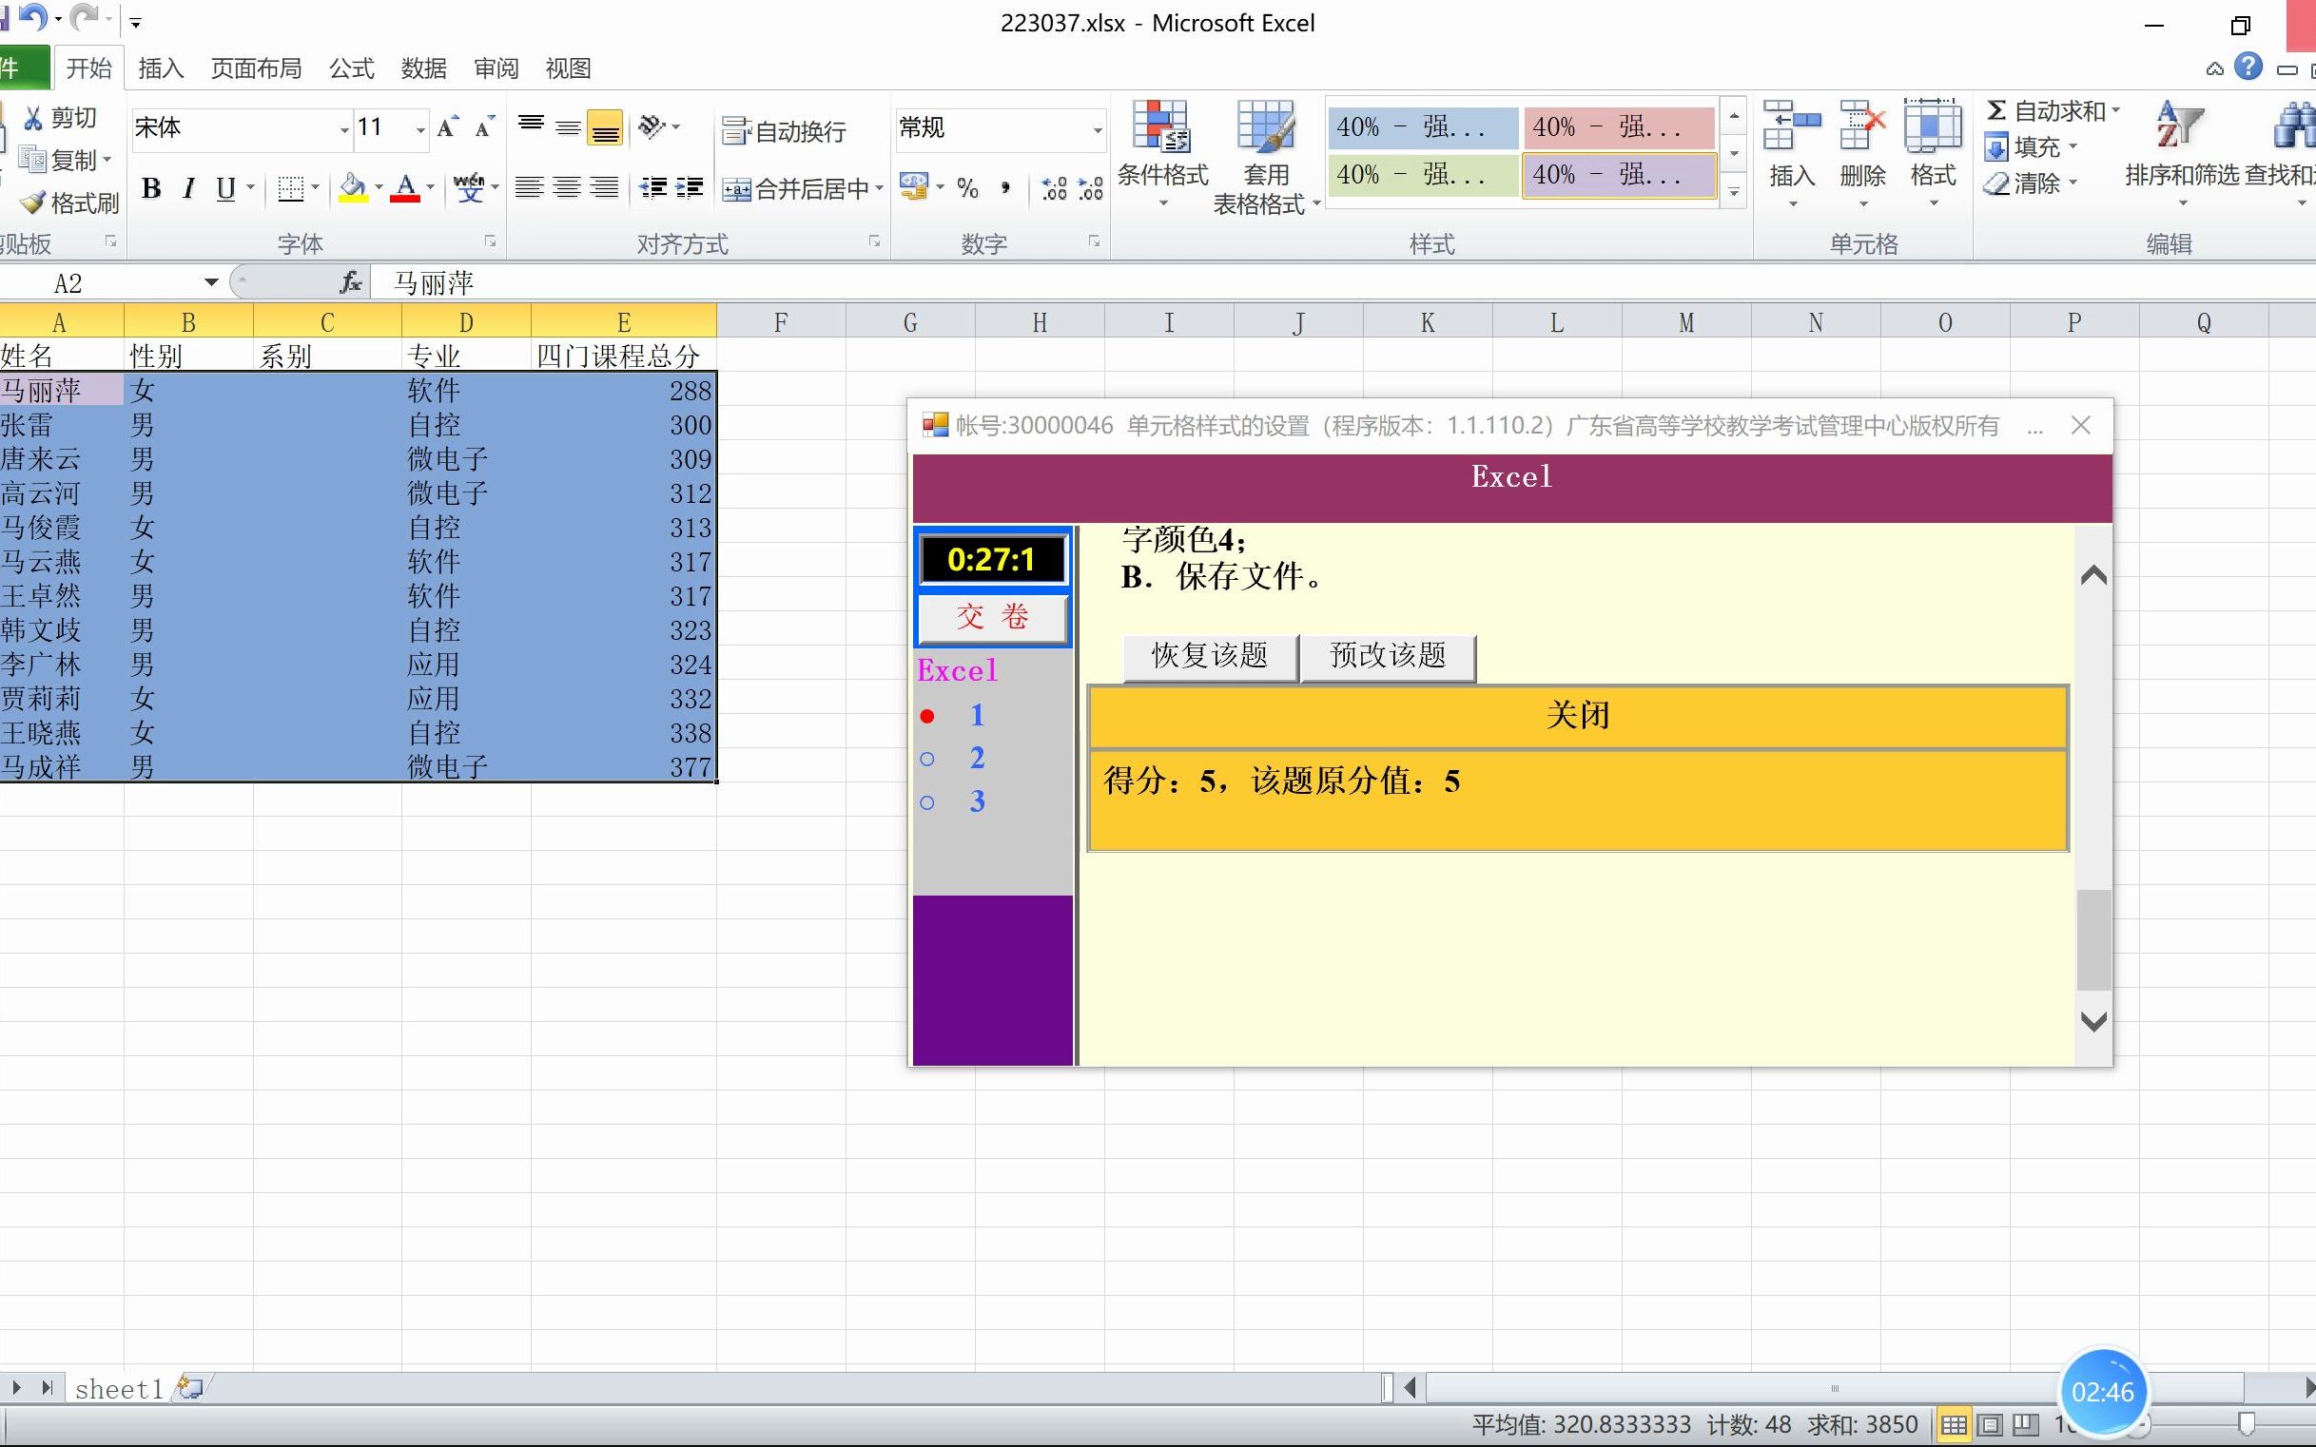Select question 2 radio button
Screen dimensions: 2316x1447
tap(925, 758)
